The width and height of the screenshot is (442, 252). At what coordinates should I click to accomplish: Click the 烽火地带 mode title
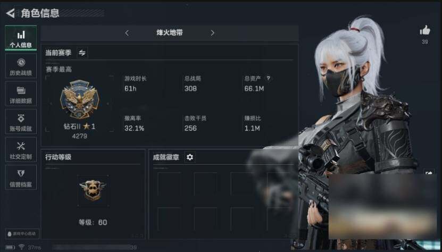pos(170,33)
